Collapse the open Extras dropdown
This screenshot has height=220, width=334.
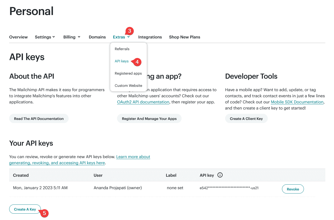tap(121, 37)
